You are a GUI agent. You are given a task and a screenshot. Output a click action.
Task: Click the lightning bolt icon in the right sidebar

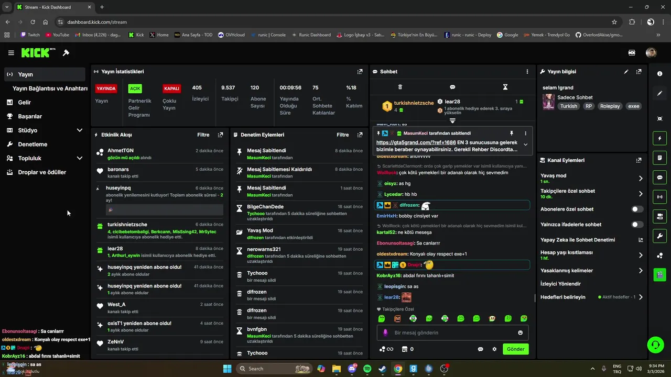pos(659,138)
